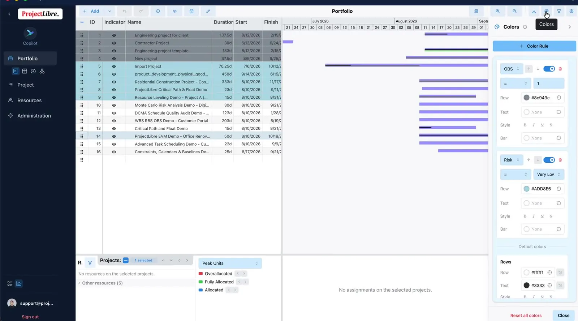
Task: Open the Risk field dropdown
Action: [x=512, y=160]
